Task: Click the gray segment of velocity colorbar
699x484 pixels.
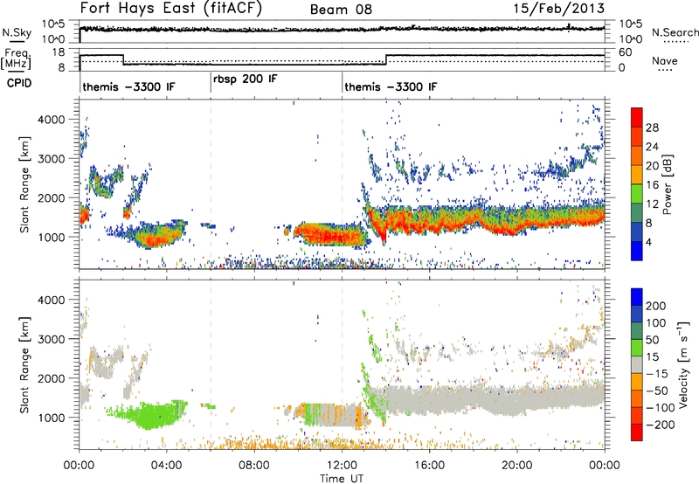Action: 637,365
